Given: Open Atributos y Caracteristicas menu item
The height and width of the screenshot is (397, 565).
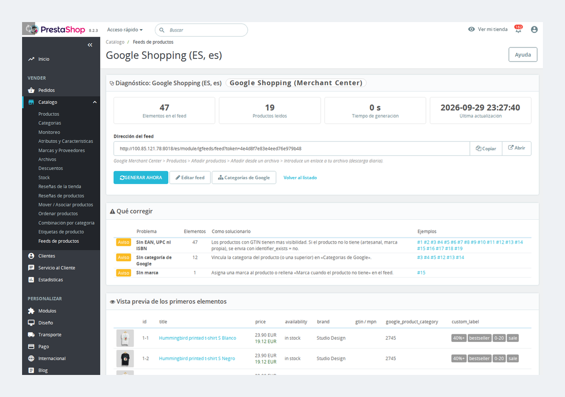Looking at the screenshot, I should point(66,141).
